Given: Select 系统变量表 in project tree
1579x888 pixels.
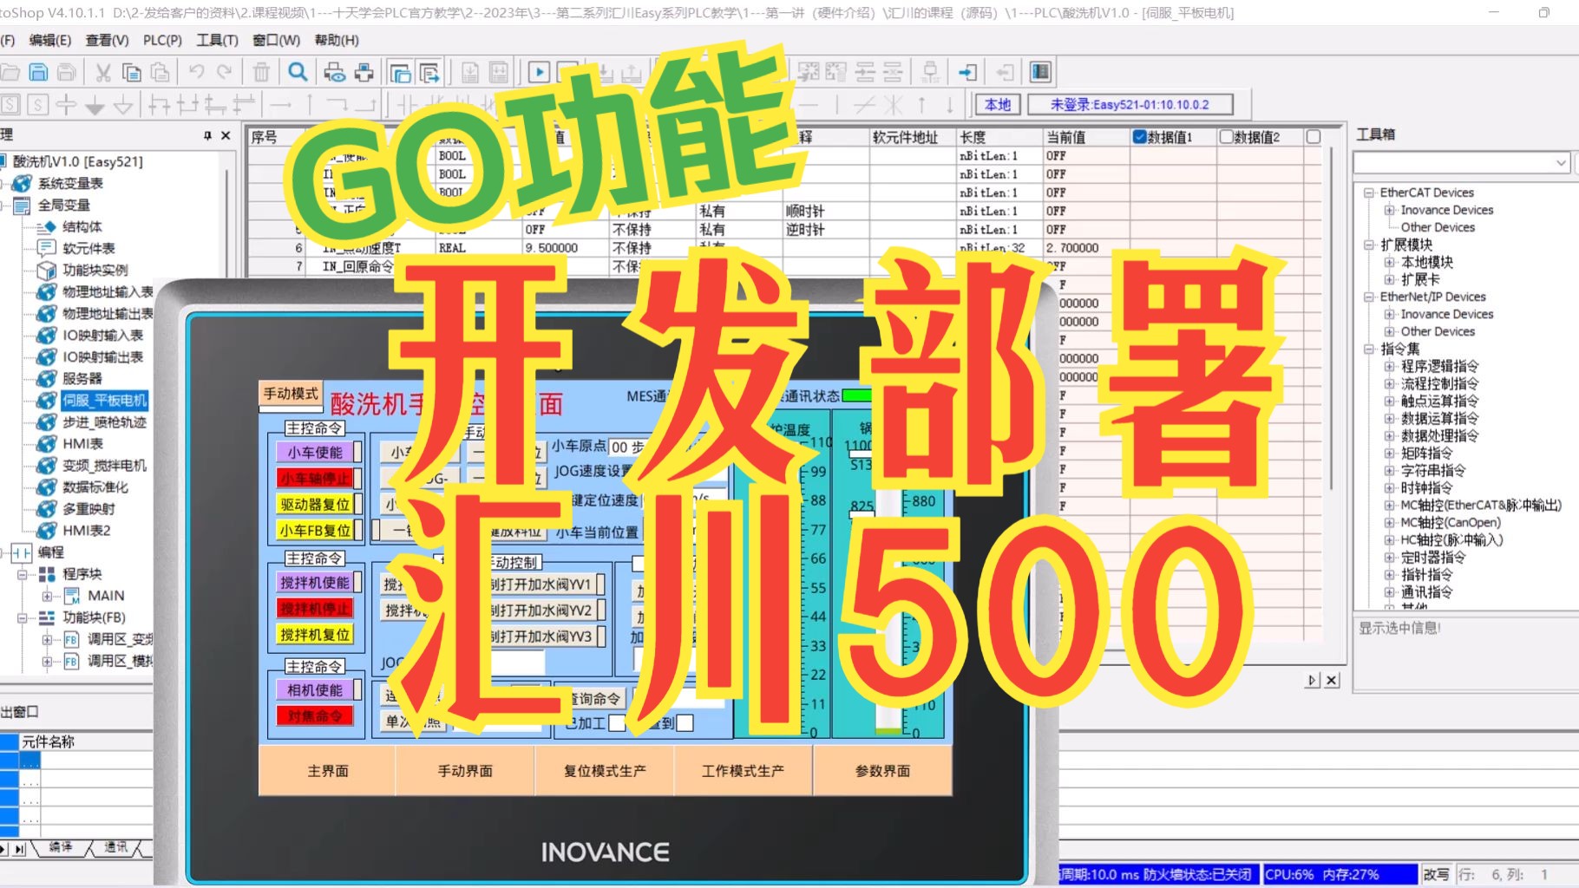Looking at the screenshot, I should point(70,183).
